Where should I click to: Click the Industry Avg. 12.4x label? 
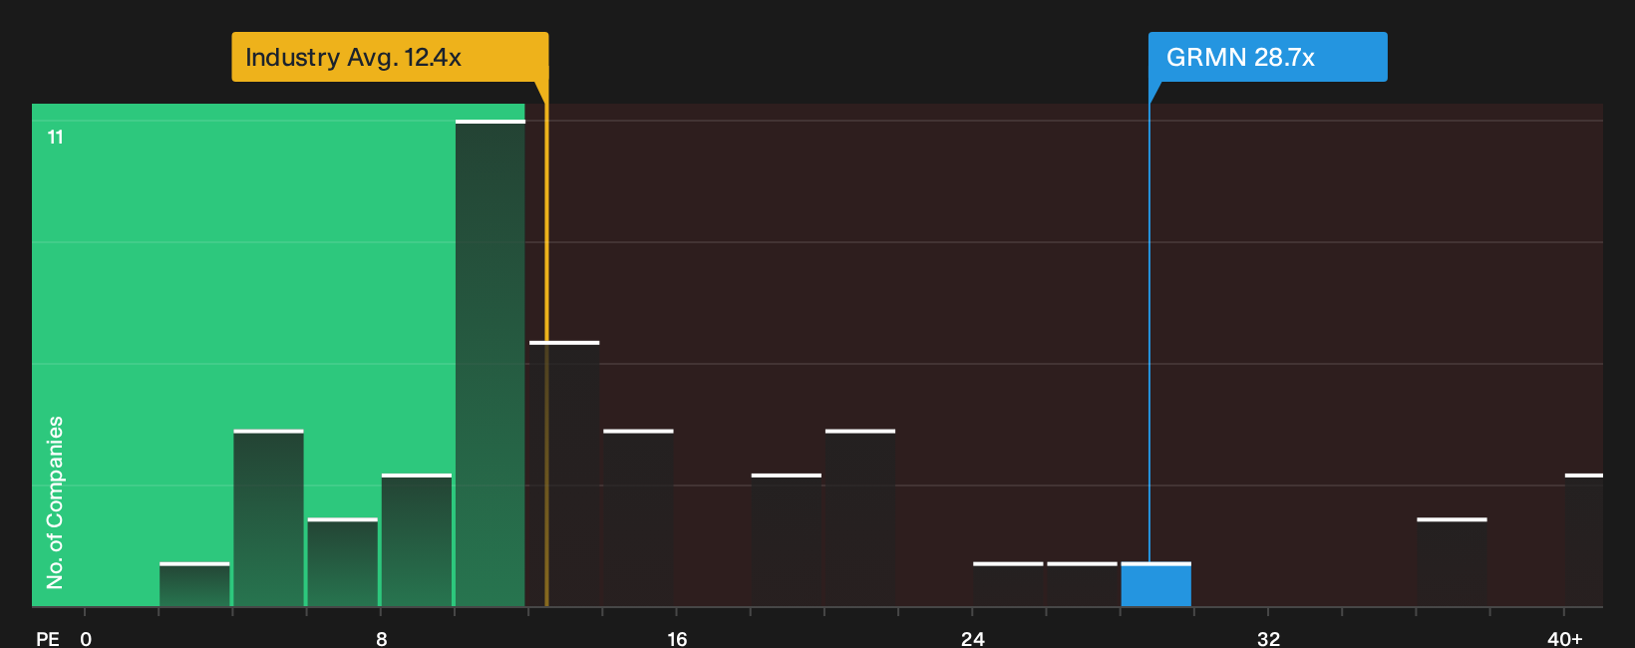pyautogui.click(x=390, y=57)
